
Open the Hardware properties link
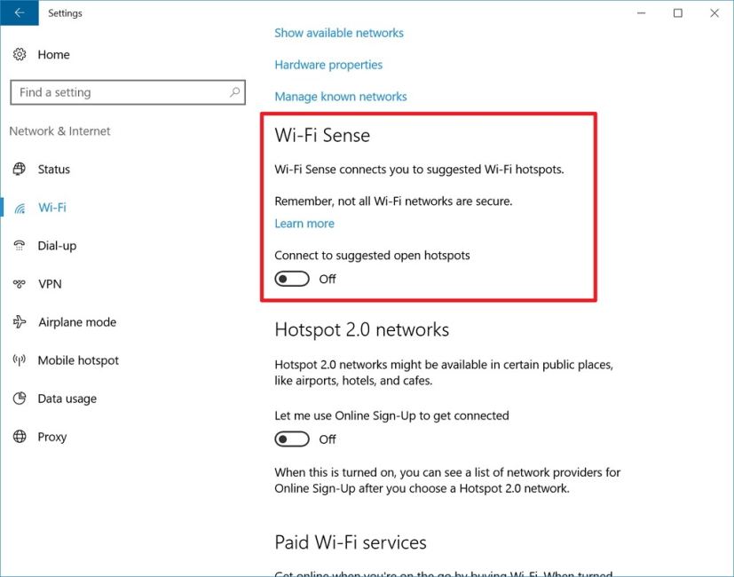pos(328,65)
